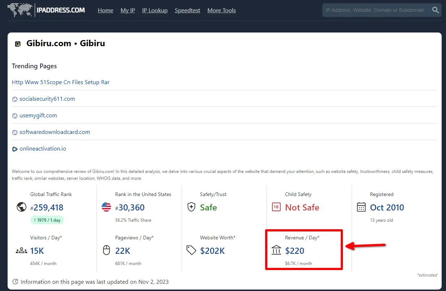Click the 15K visitors value
The width and height of the screenshot is (446, 291).
click(37, 251)
